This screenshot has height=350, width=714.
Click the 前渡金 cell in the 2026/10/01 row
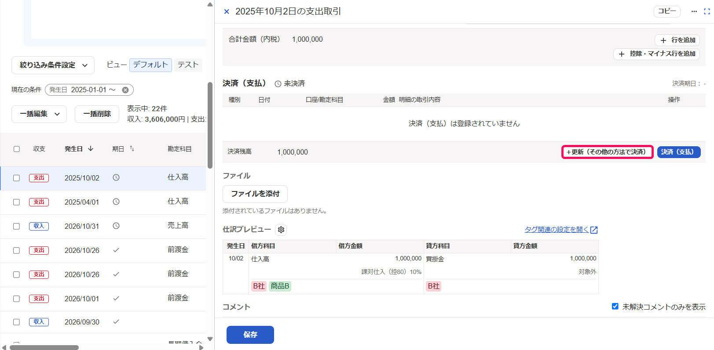click(x=178, y=298)
